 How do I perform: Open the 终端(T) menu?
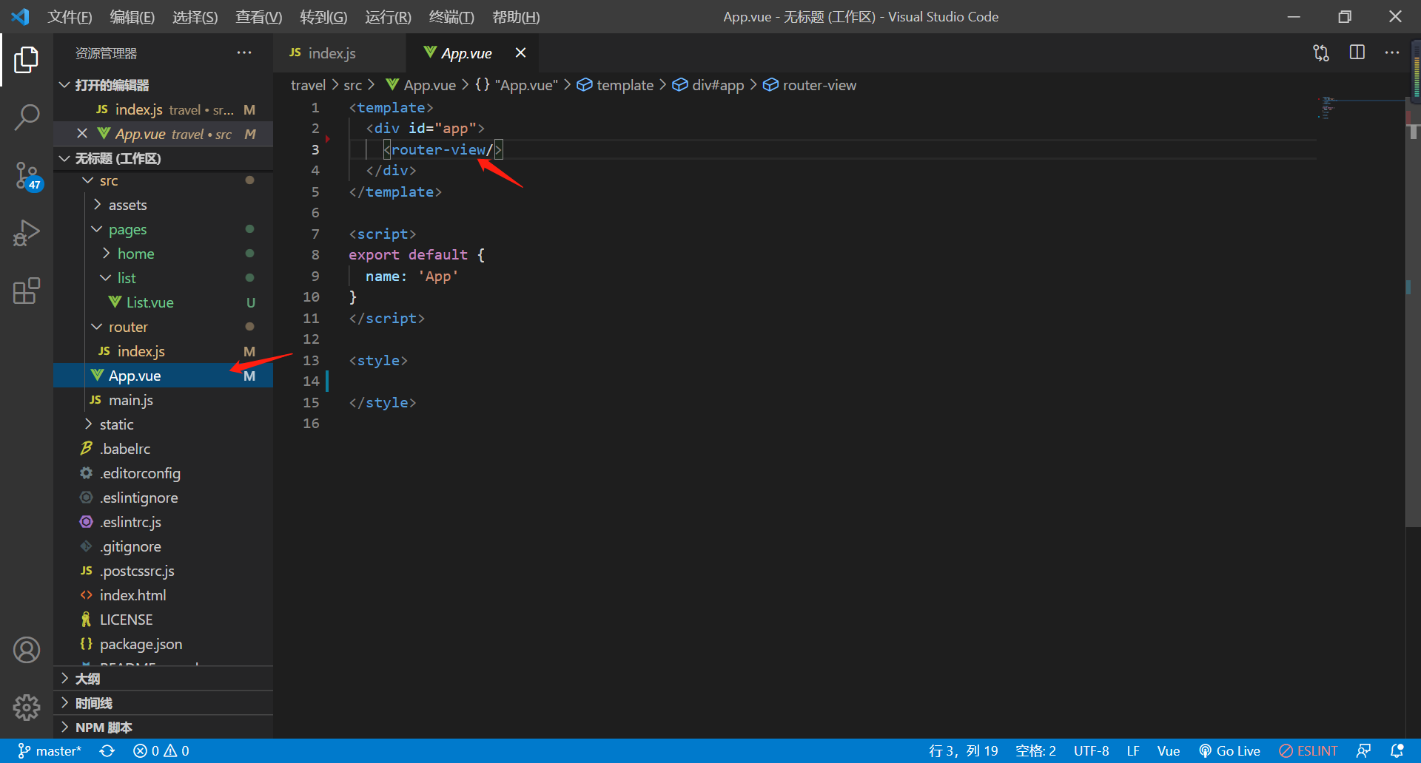tap(451, 16)
